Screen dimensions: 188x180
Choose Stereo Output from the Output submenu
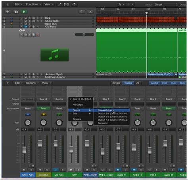111,110
